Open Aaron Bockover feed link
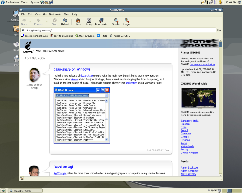The image size is (242, 193). pyautogui.click(x=190, y=168)
